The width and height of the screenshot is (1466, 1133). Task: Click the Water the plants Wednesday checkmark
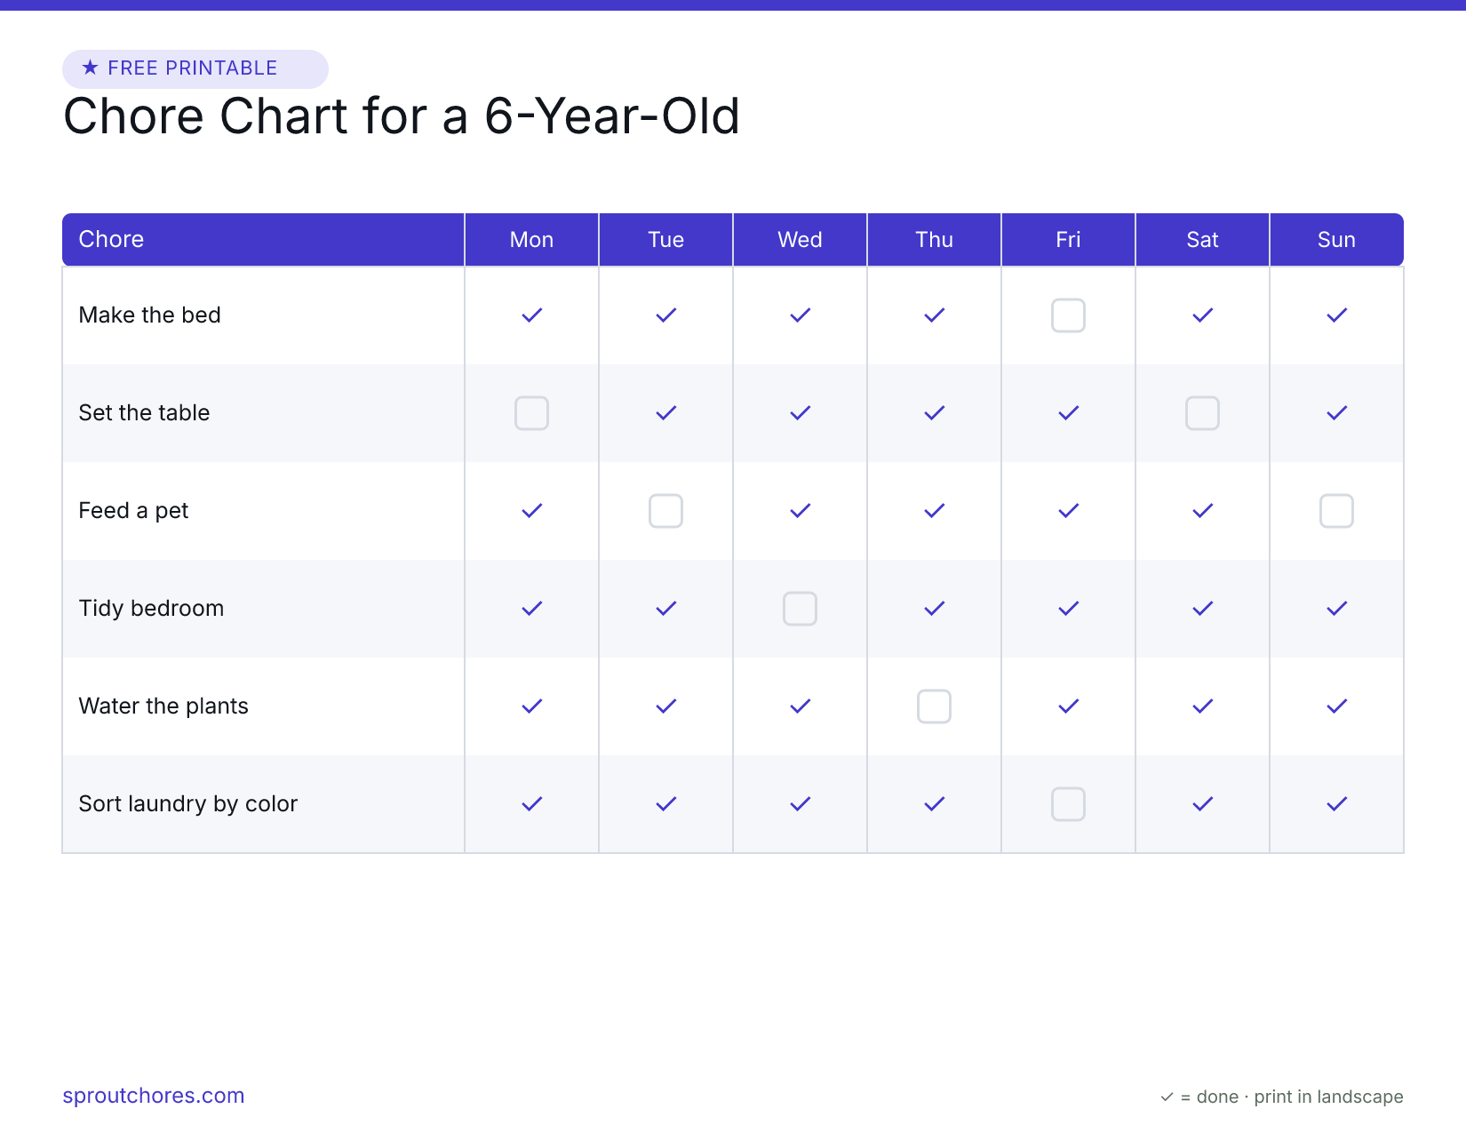[x=800, y=706]
